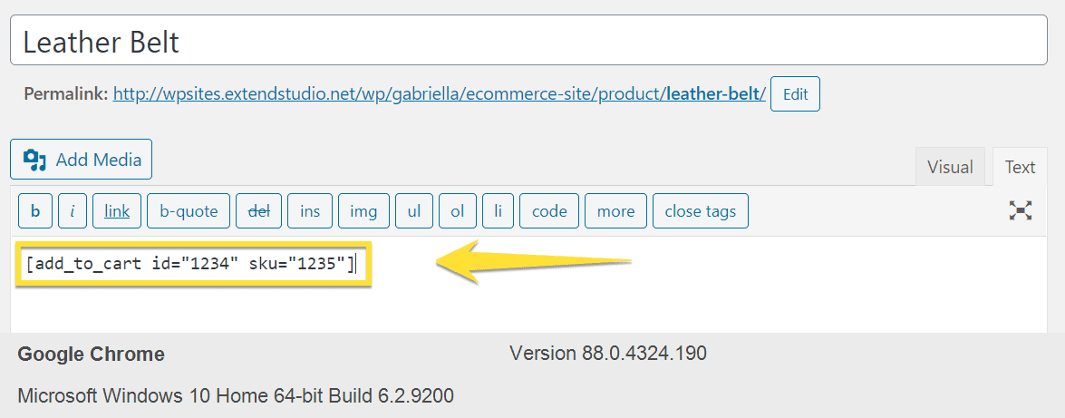Switch to the Visual editor tab

pos(950,167)
